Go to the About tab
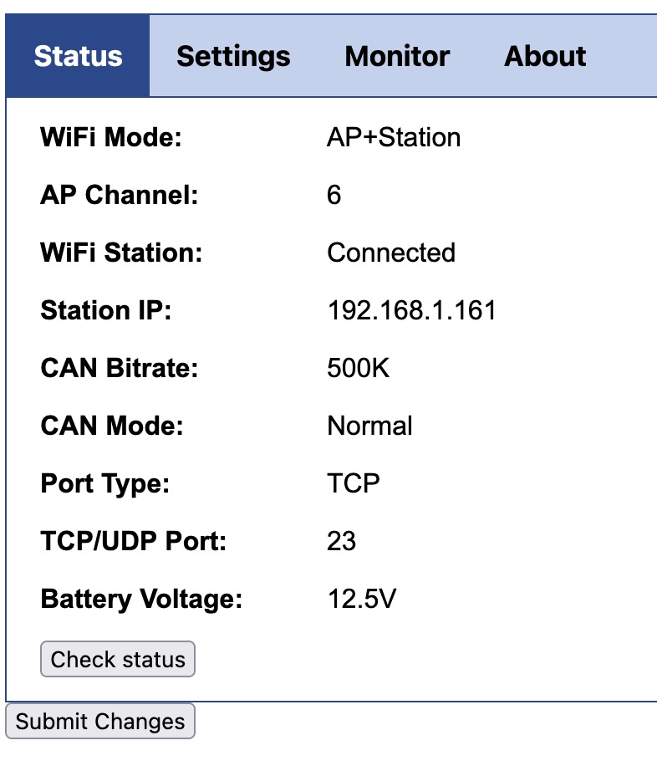The image size is (657, 771). [545, 56]
